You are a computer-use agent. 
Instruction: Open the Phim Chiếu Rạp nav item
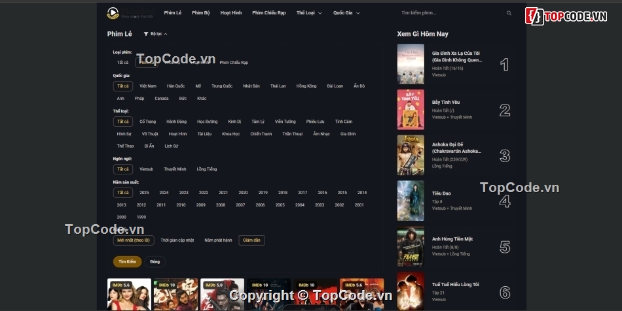[x=269, y=12]
